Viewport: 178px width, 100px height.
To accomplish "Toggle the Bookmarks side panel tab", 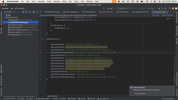I will click(x=1, y=68).
